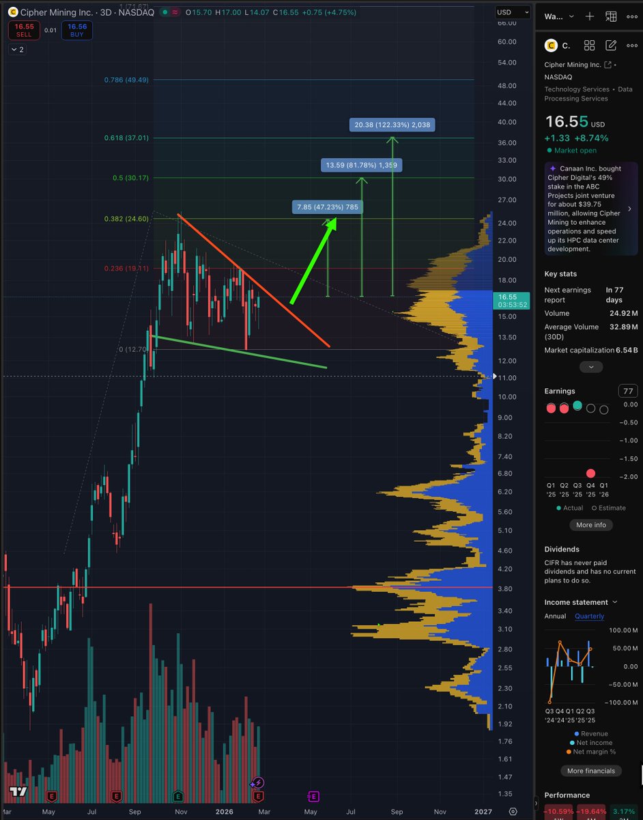Select the 20.38 (122.33%) price range label
Viewport: 643px width, 820px height.
pos(392,124)
